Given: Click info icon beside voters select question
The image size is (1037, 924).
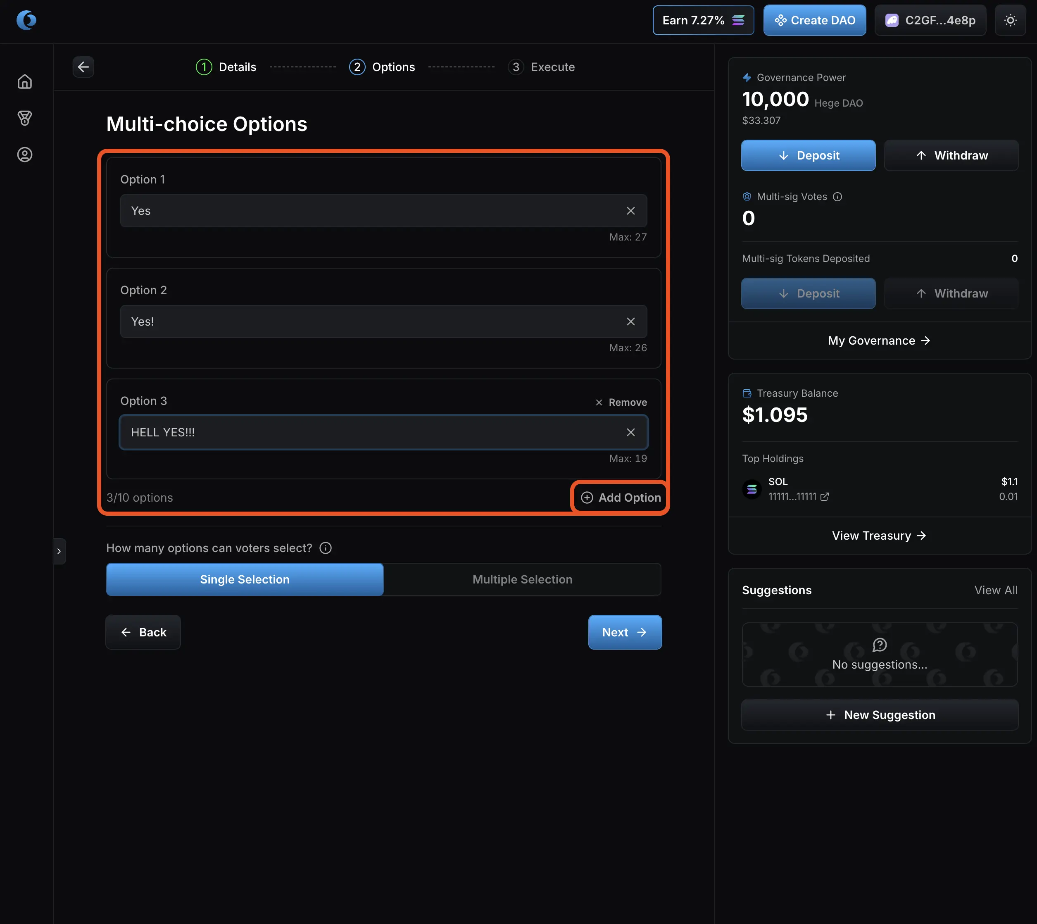Looking at the screenshot, I should tap(326, 548).
